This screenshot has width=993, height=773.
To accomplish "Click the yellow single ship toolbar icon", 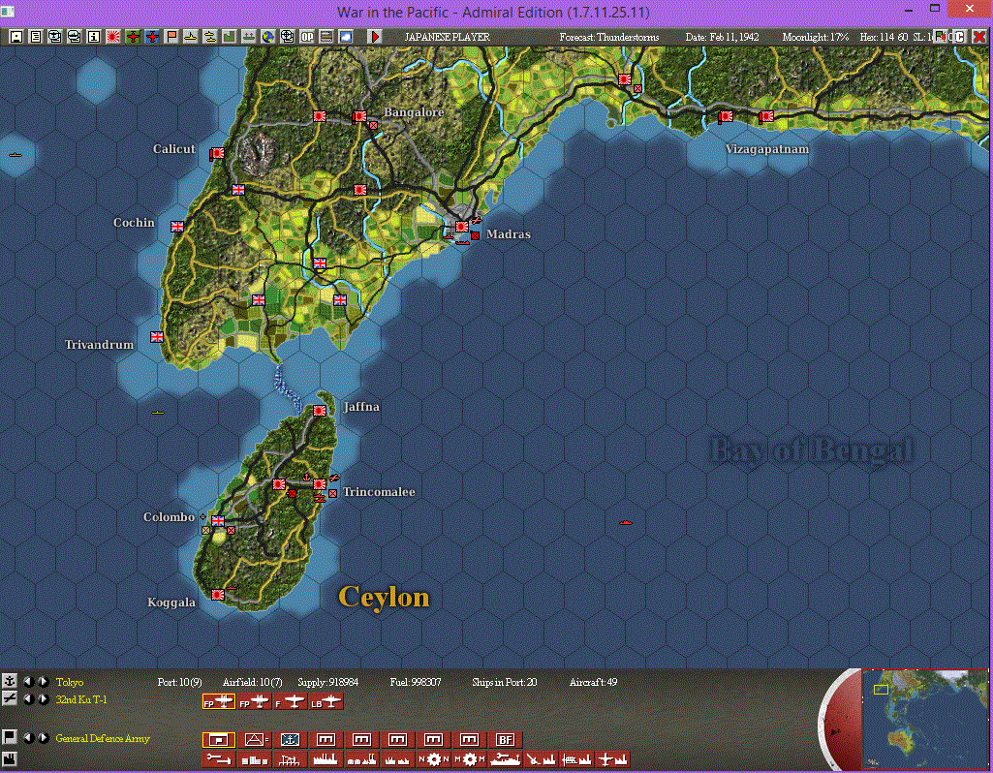I will (x=190, y=37).
